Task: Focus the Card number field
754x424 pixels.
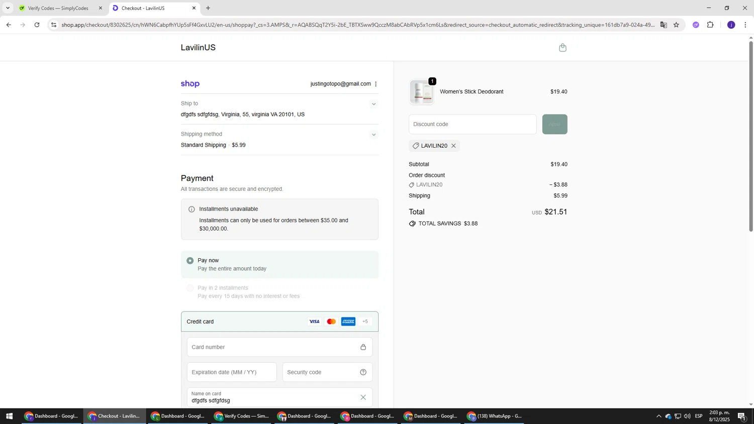Action: [279, 347]
